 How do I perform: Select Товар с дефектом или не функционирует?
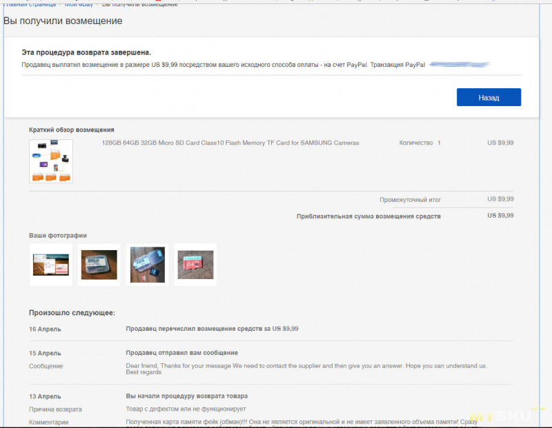pyautogui.click(x=186, y=409)
